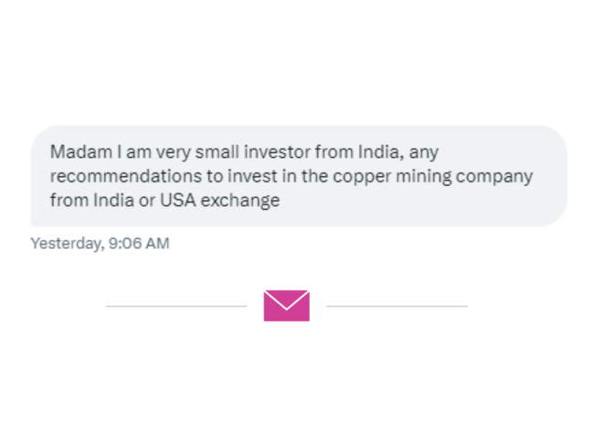This screenshot has height=427, width=592.
Task: Click "9:06 AM" time in the timestamp
Action: 140,244
